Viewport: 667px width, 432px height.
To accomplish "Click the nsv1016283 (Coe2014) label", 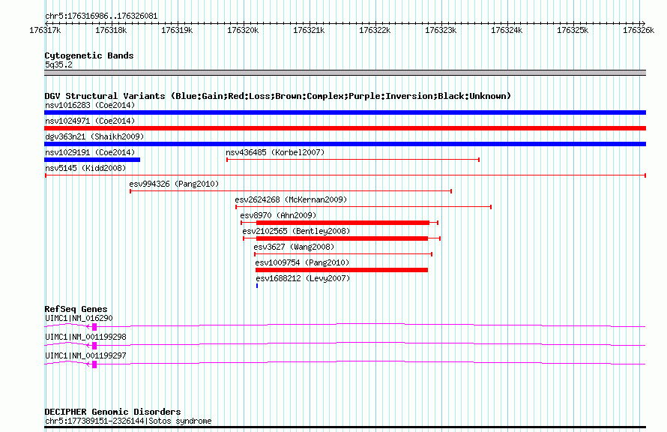I will coord(90,105).
